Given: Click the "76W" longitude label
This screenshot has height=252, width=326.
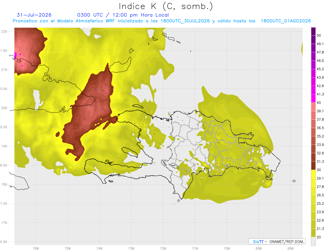Looking at the screenshot, I should pyautogui.click(x=36, y=248).
